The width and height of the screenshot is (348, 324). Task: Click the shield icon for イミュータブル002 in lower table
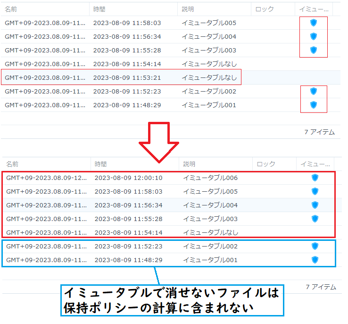pyautogui.click(x=315, y=246)
